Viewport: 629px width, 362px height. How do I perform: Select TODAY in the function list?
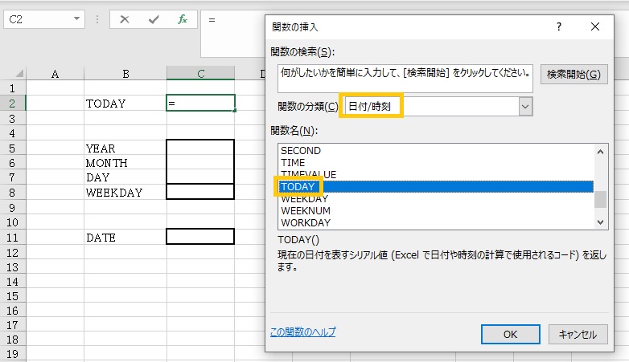[x=298, y=186]
